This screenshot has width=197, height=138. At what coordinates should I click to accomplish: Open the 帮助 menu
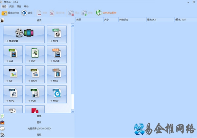coord(26,6)
